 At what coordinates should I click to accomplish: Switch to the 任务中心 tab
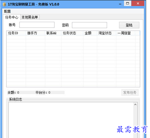pos(12,17)
